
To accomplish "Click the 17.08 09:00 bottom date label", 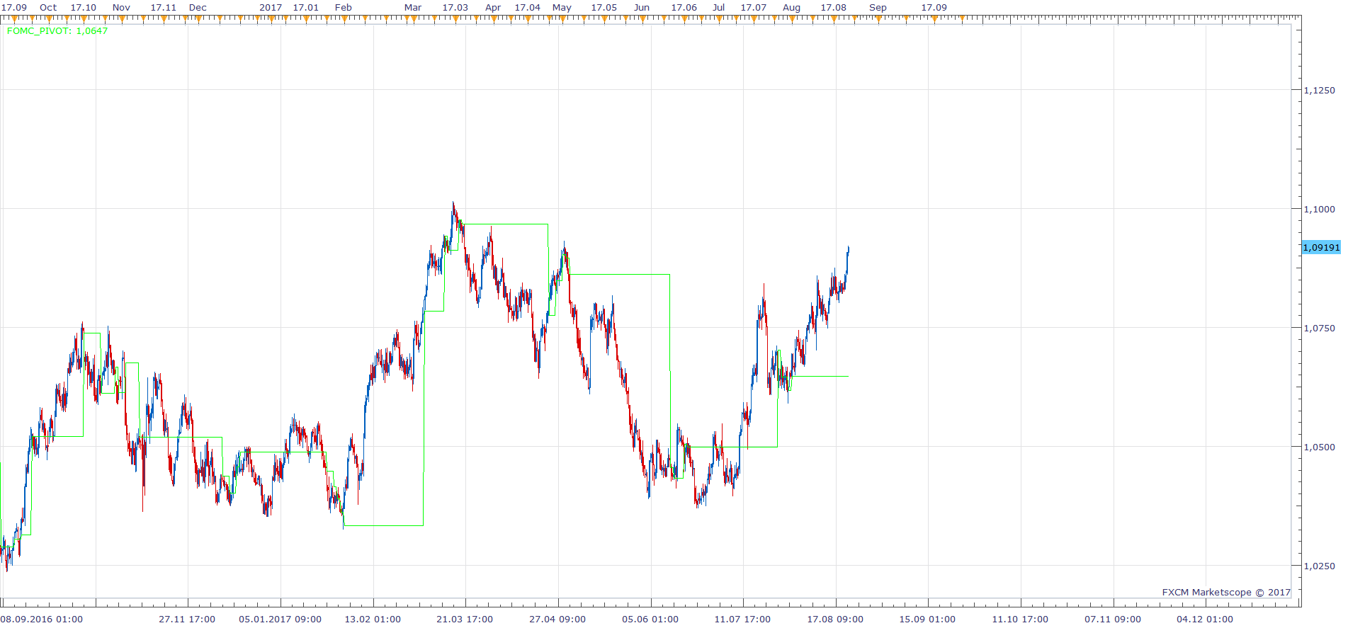I will click(x=835, y=619).
